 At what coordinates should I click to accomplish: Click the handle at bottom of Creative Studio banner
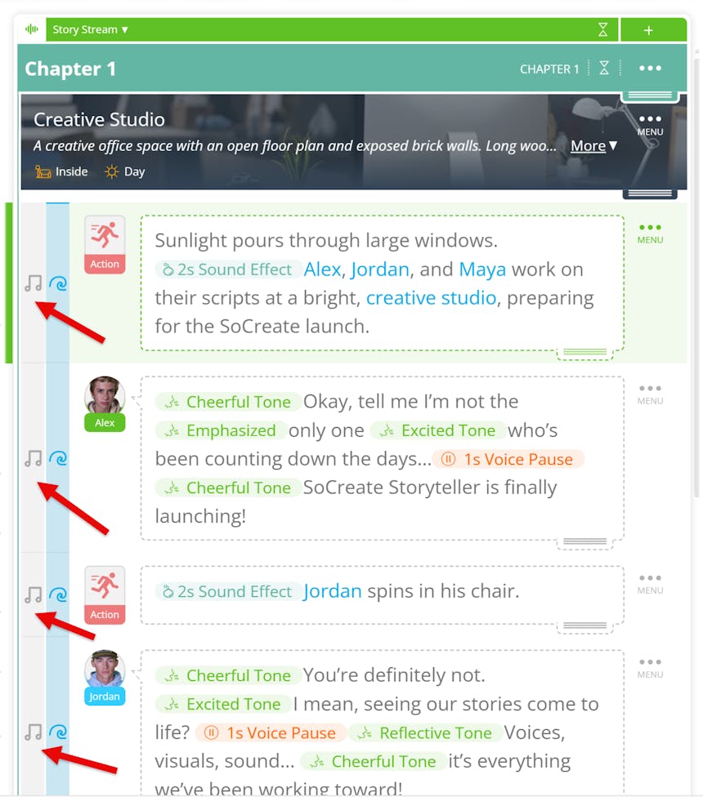pyautogui.click(x=650, y=194)
